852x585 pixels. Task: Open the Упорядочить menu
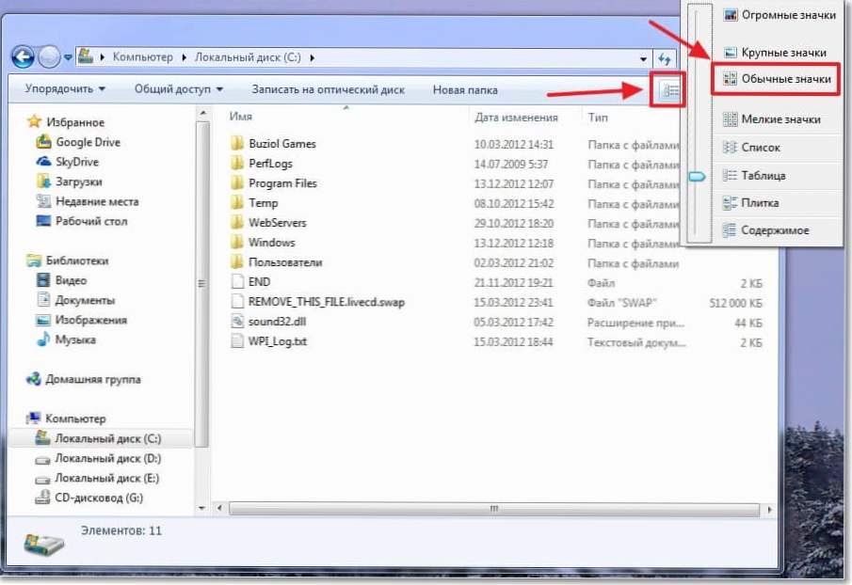coord(65,89)
